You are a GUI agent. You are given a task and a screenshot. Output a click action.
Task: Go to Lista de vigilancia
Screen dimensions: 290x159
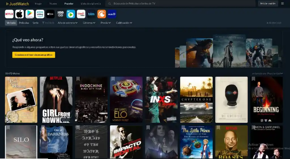tap(91, 3)
